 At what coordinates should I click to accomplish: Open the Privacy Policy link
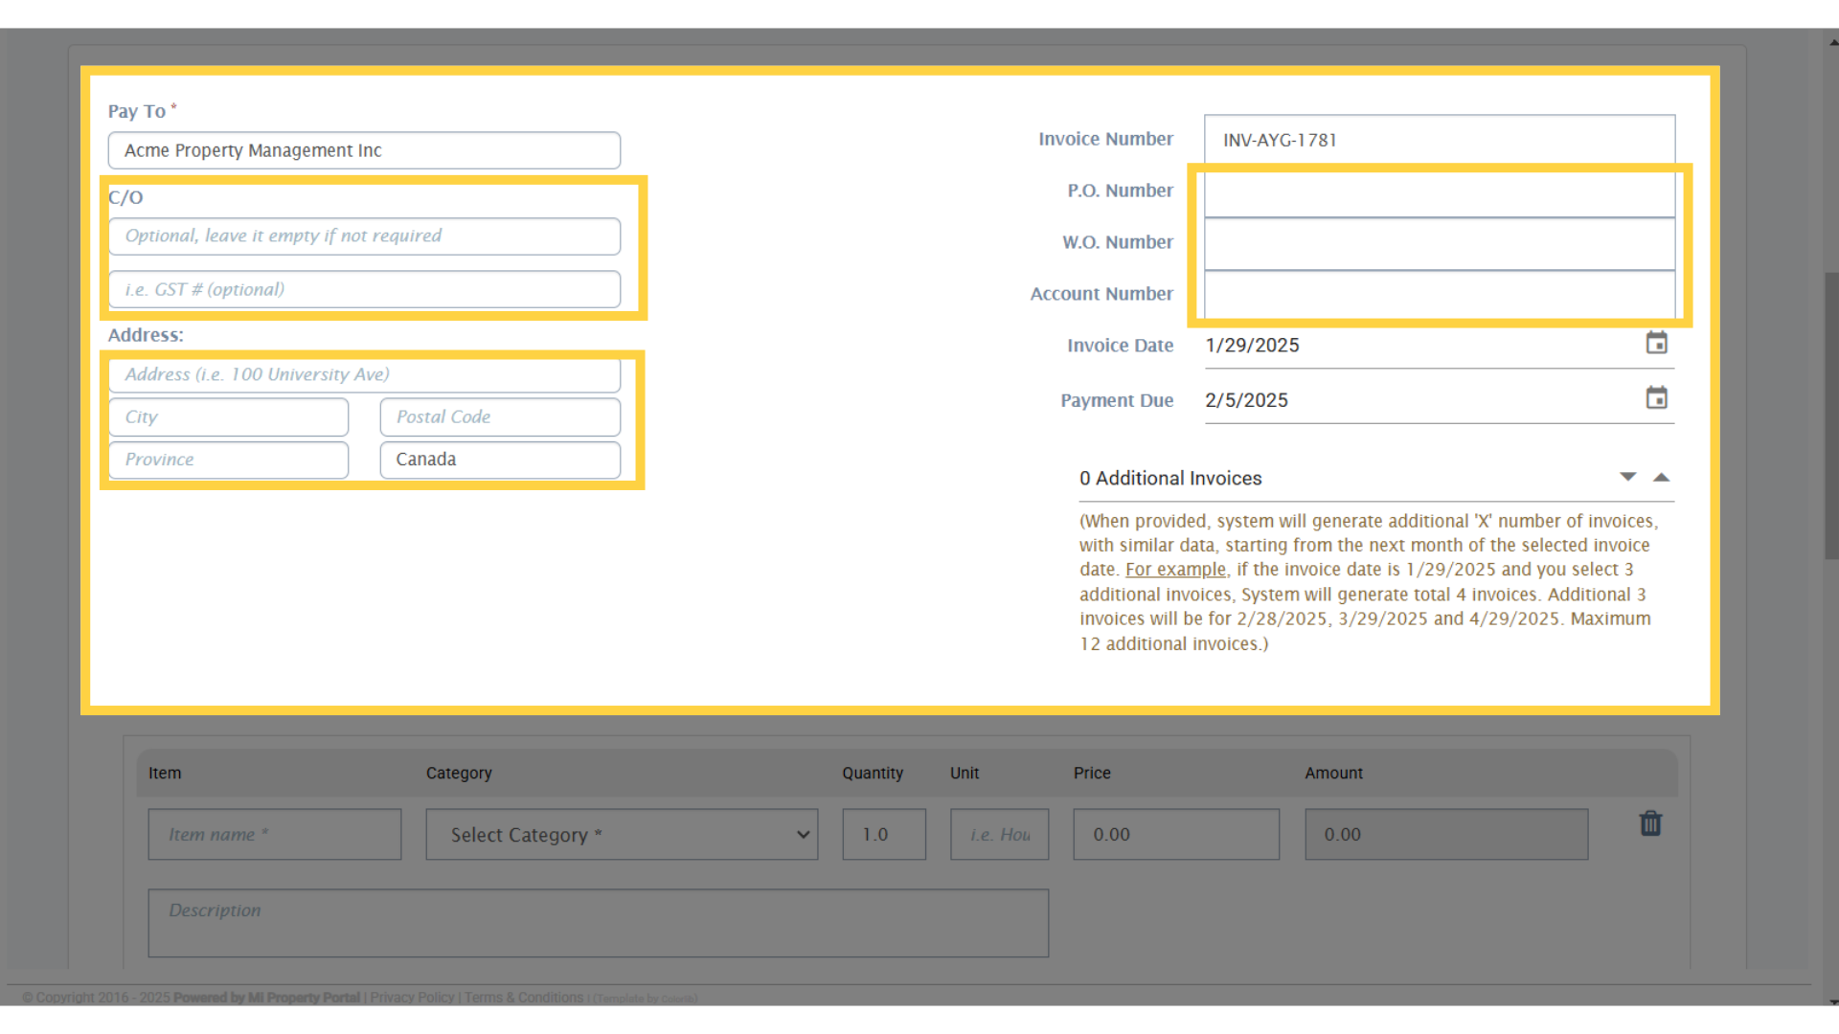(x=412, y=998)
